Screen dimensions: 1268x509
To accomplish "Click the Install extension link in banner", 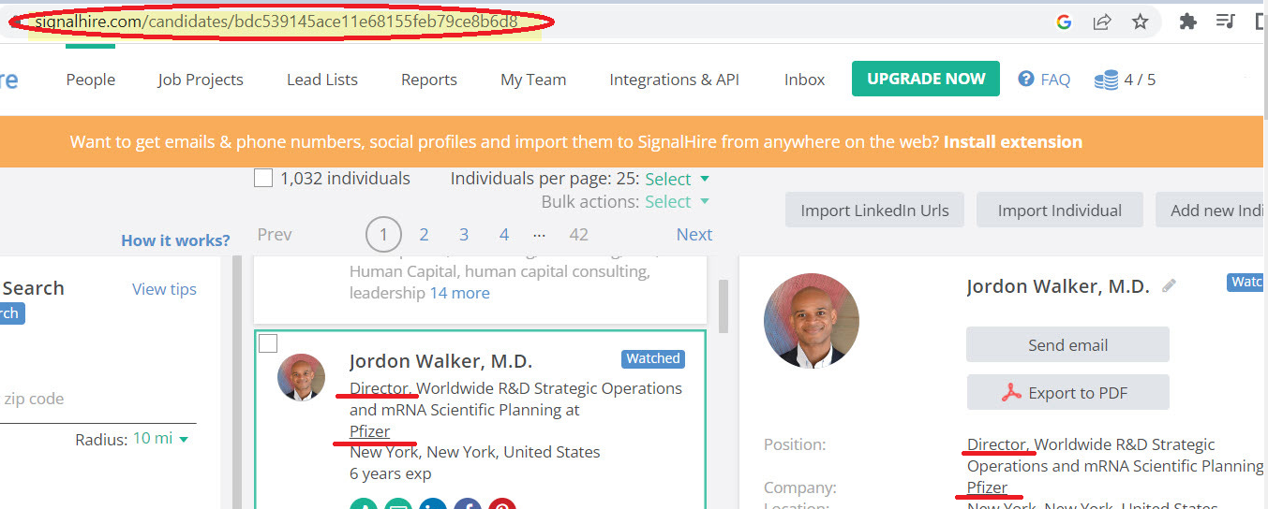I will pos(1013,142).
